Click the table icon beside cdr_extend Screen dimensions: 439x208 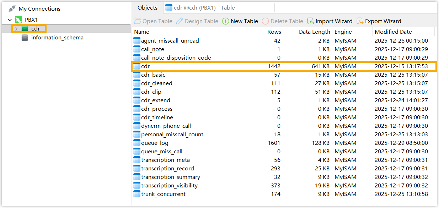(x=137, y=100)
